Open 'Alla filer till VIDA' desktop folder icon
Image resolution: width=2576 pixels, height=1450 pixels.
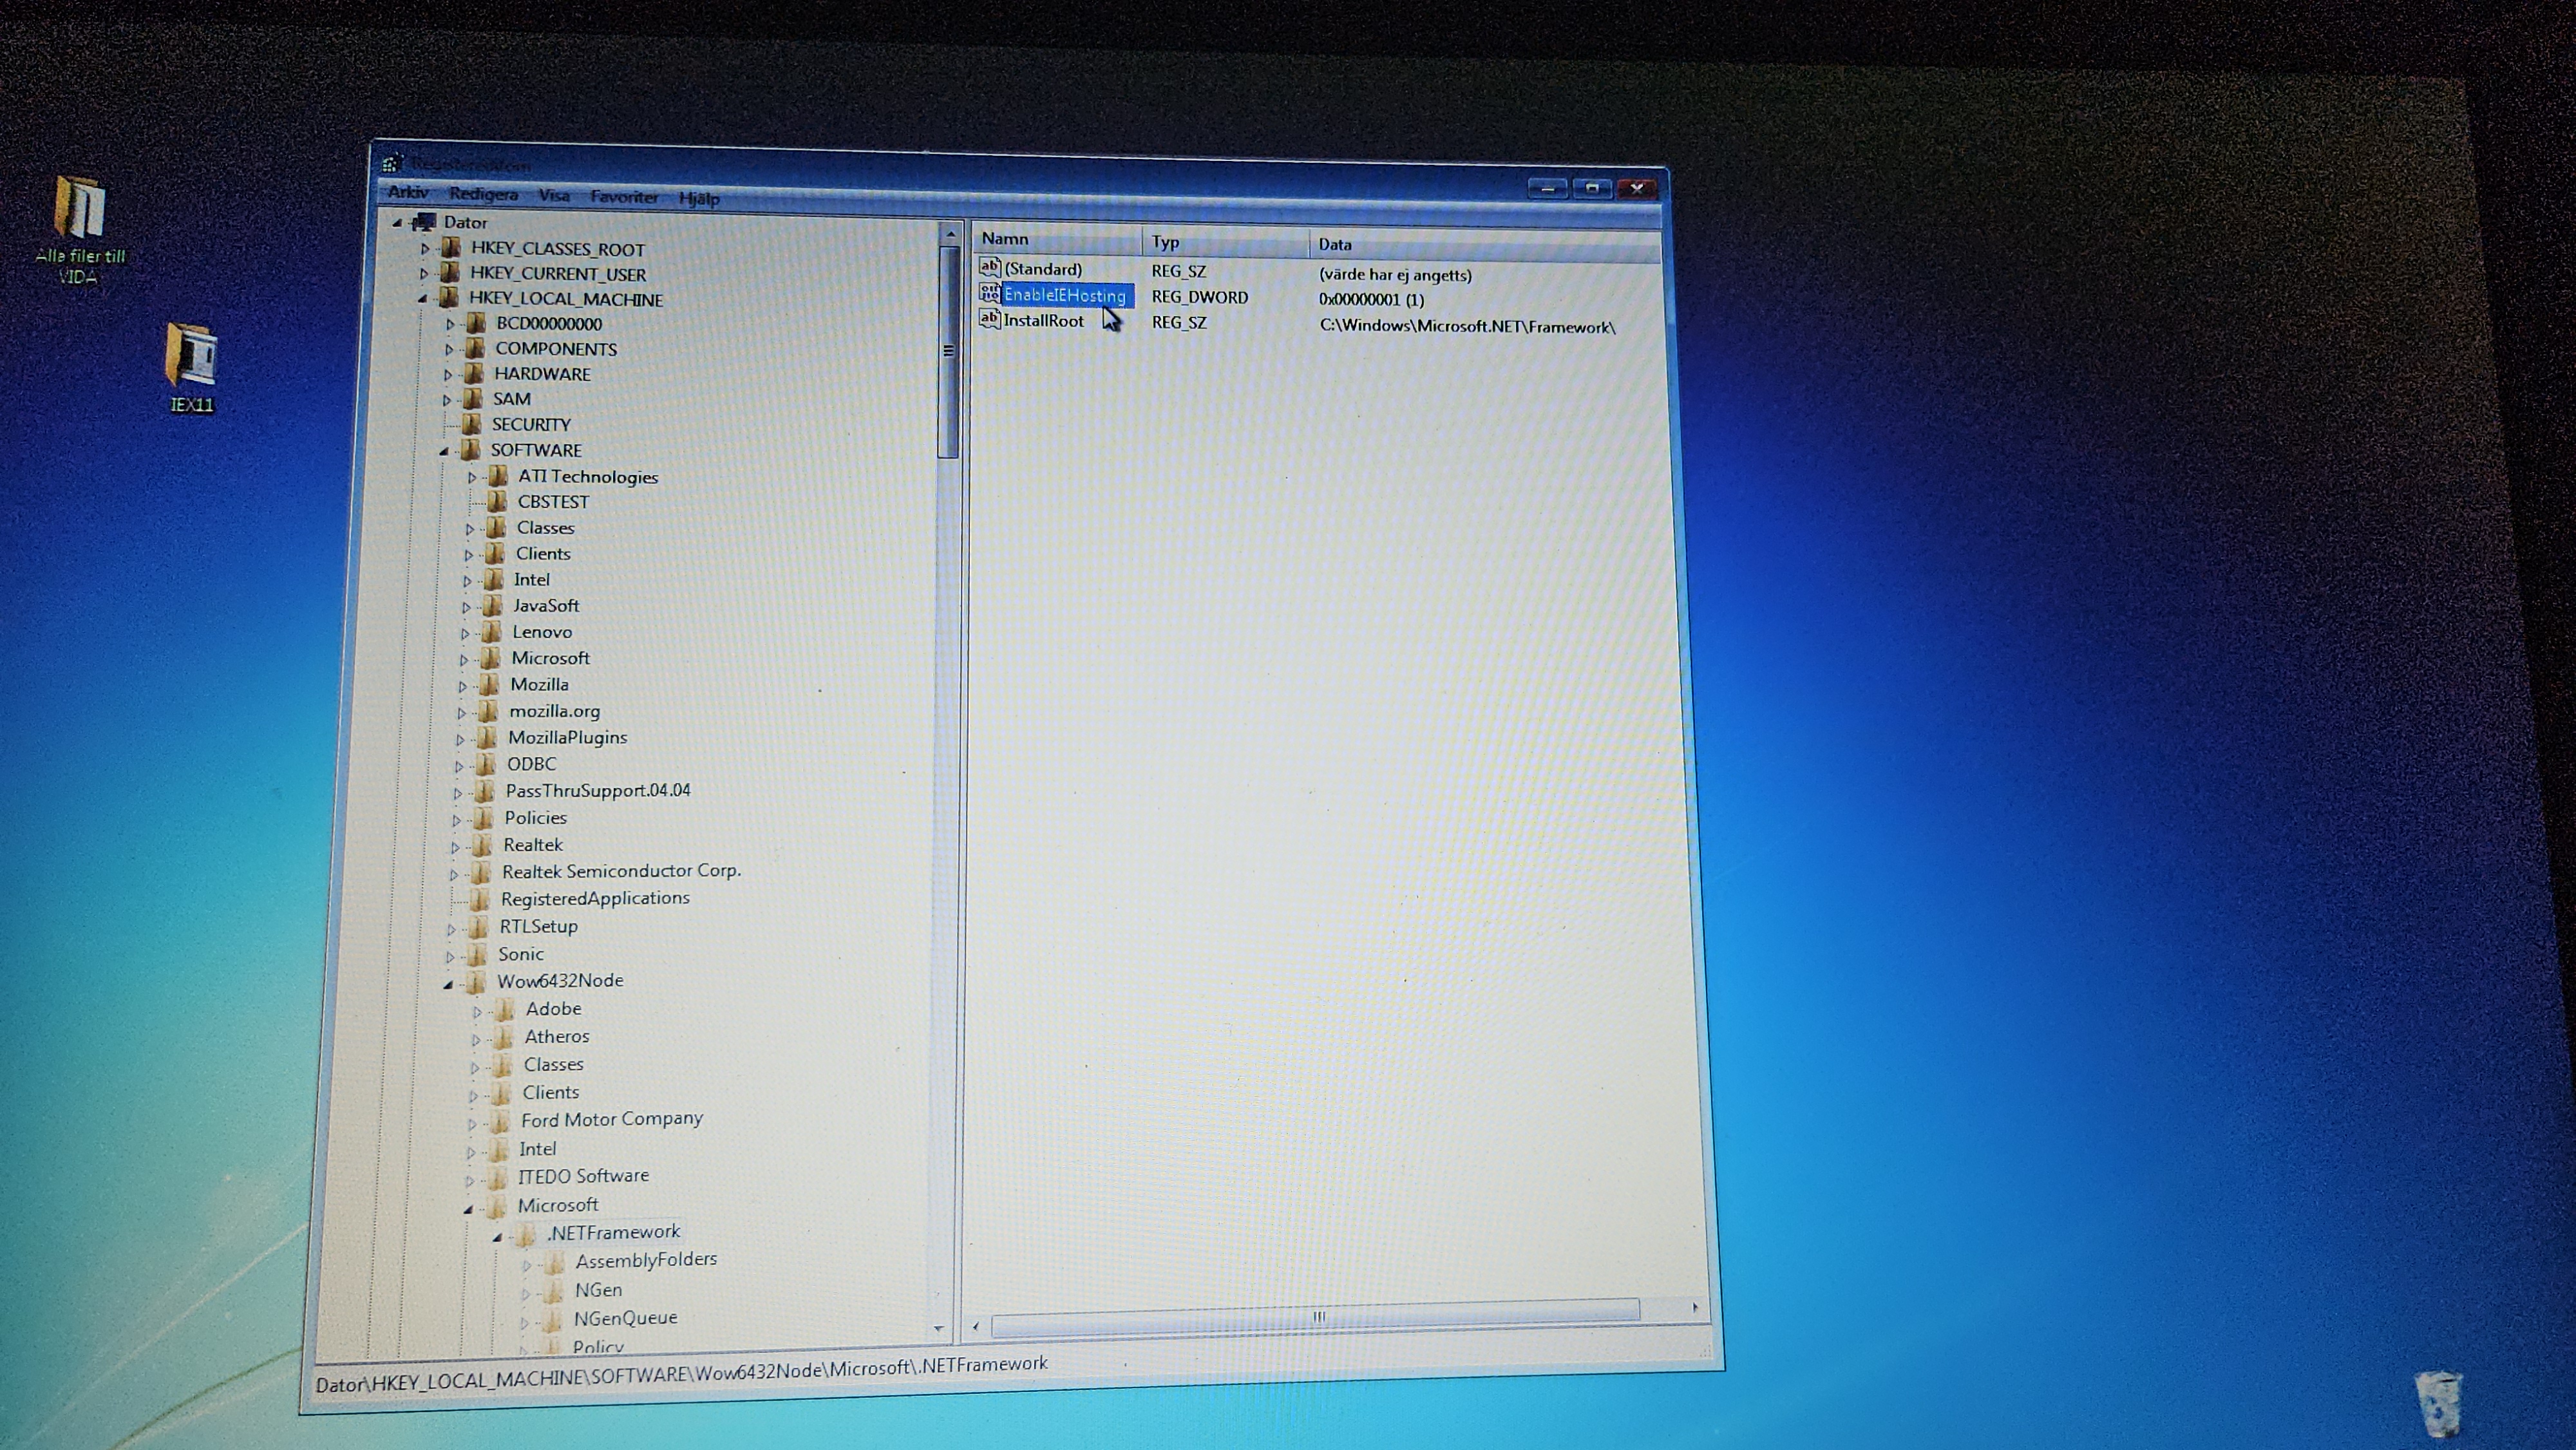tap(80, 208)
